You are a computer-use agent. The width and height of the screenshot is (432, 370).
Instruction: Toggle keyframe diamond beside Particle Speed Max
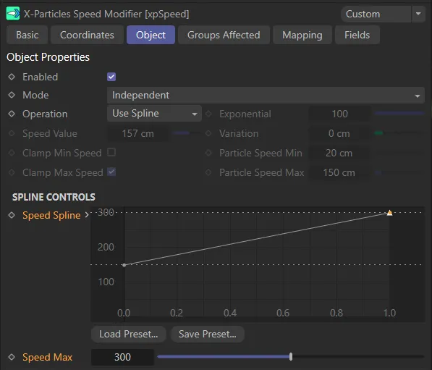click(x=208, y=172)
